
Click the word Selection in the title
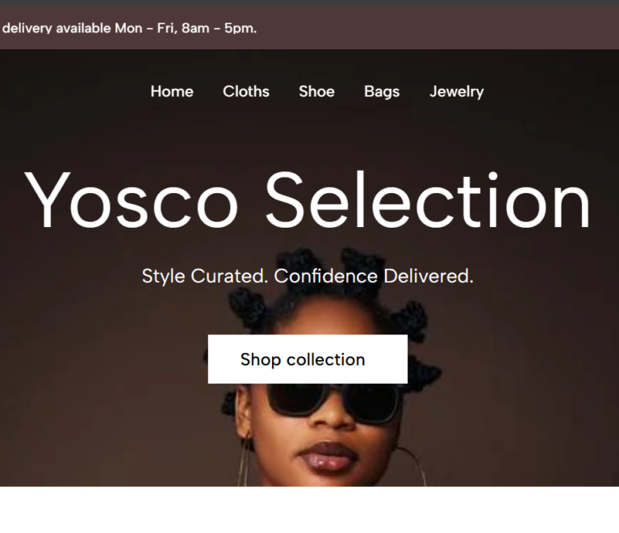pos(428,201)
